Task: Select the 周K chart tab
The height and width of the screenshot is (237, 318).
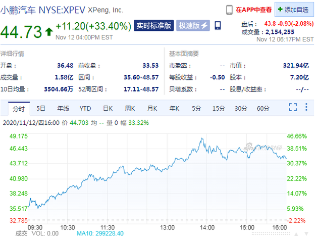Action: (x=130, y=109)
